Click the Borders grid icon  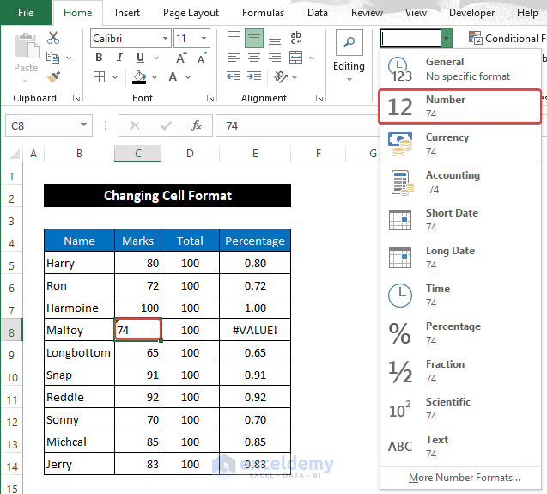tap(100, 76)
